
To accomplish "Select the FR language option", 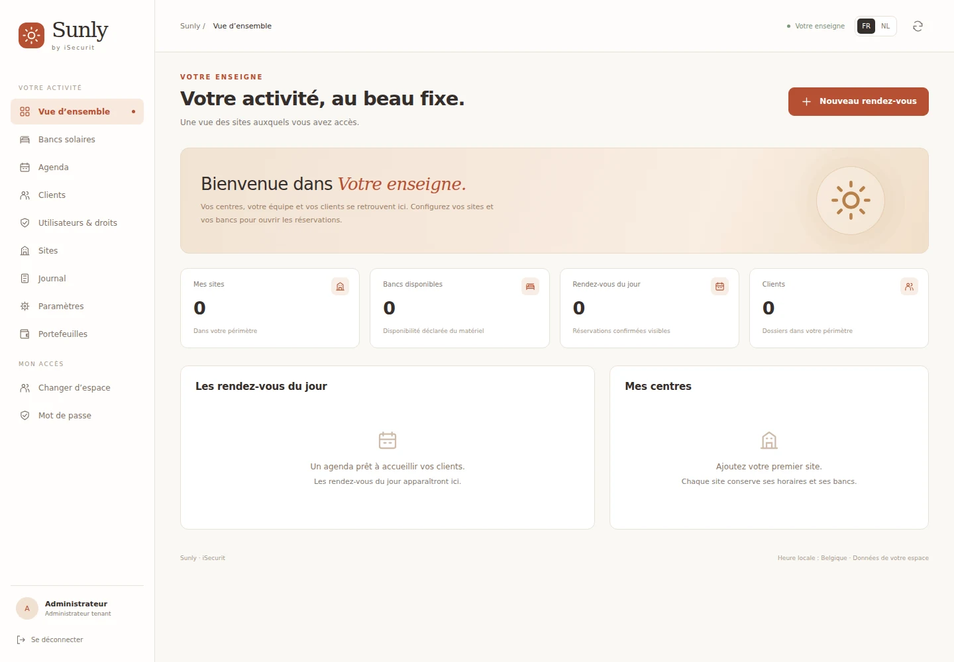I will [x=866, y=26].
